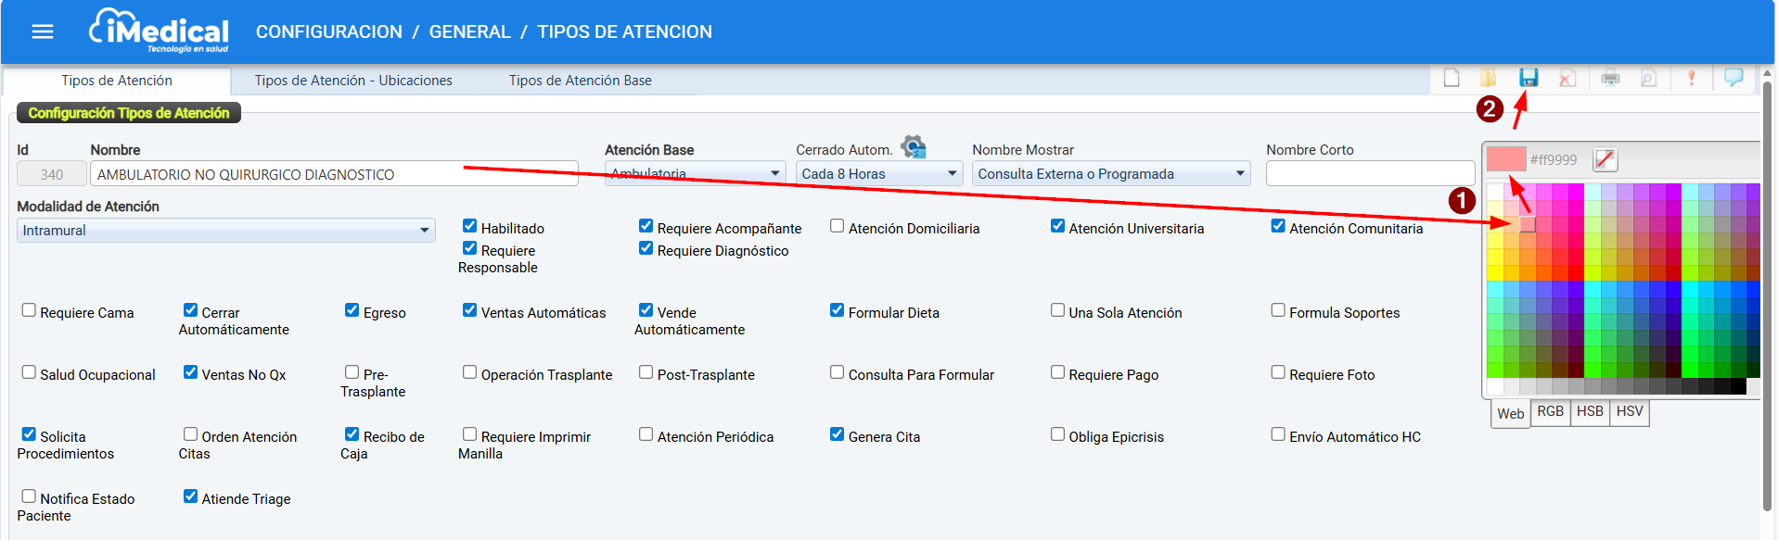Click the new blank document icon
The height and width of the screenshot is (540, 1778).
(x=1452, y=78)
